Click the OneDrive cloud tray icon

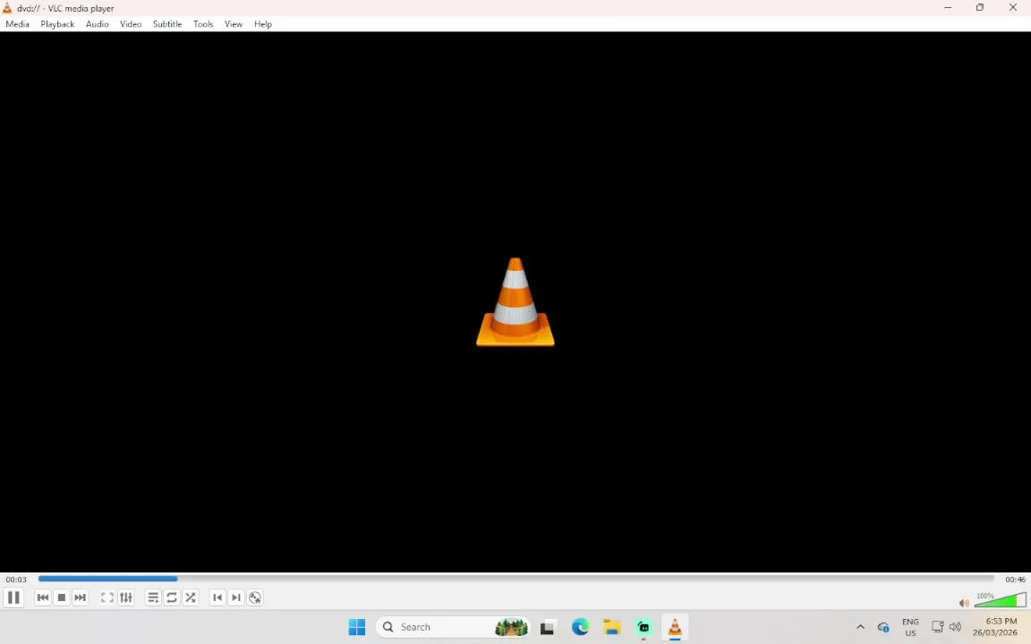883,627
